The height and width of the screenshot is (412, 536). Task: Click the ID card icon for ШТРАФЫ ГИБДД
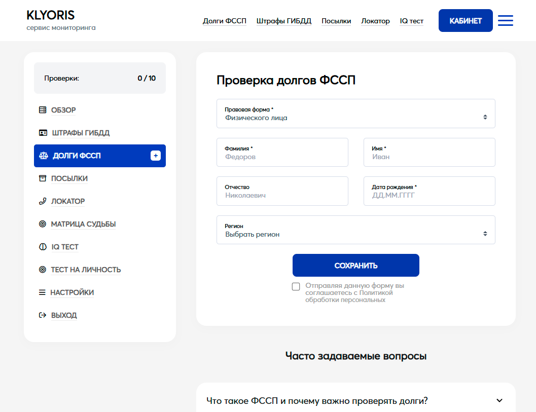(43, 133)
